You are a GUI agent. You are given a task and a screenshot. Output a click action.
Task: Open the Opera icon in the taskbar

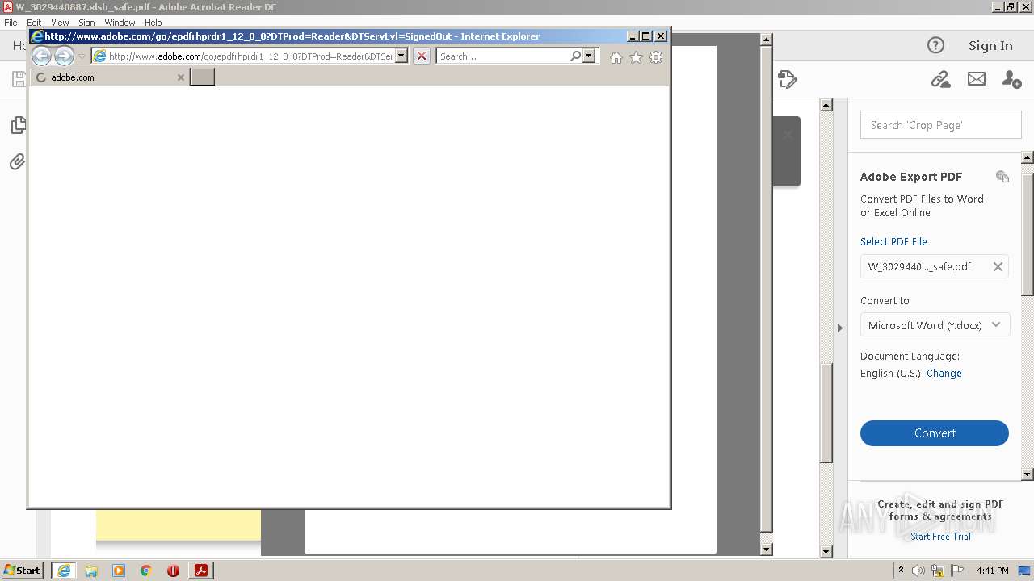(x=173, y=571)
